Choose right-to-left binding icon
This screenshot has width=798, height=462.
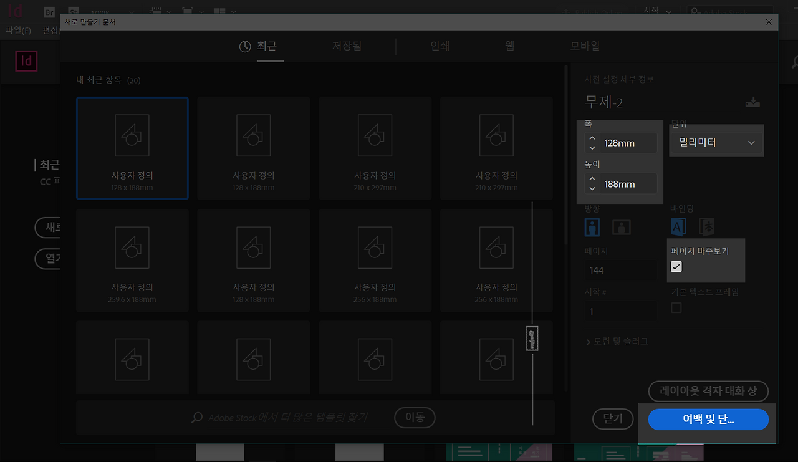pyautogui.click(x=707, y=226)
